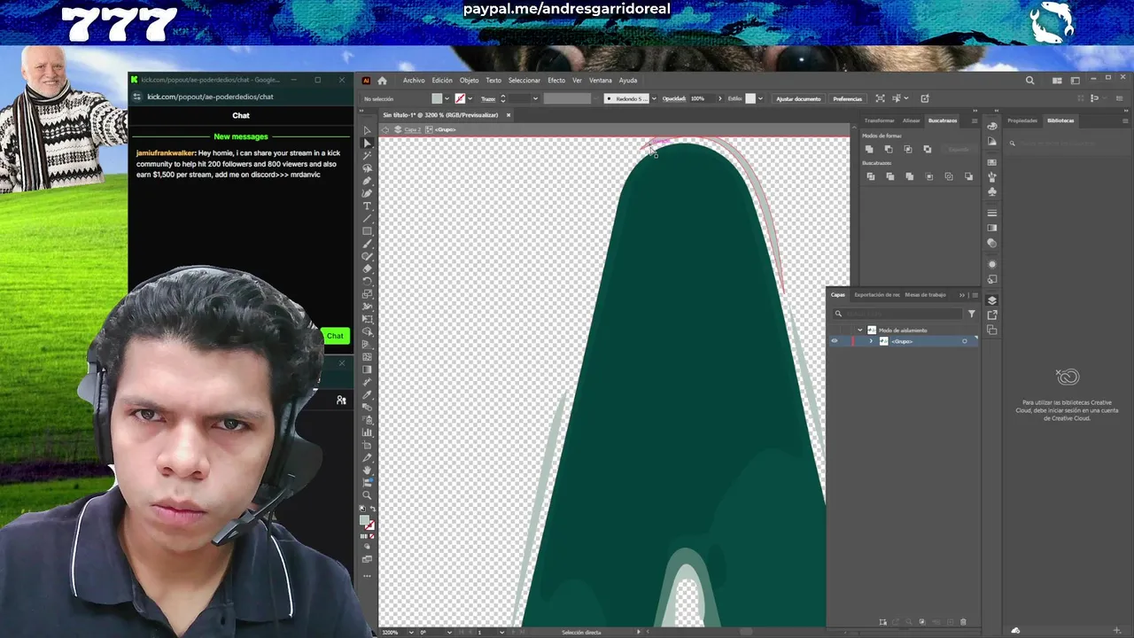Open the Ventana menu

600,81
